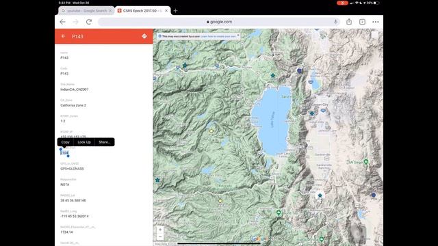Switch to youtube - Google Search tab
Screen dimensions: 438x246
pyautogui.click(x=86, y=11)
